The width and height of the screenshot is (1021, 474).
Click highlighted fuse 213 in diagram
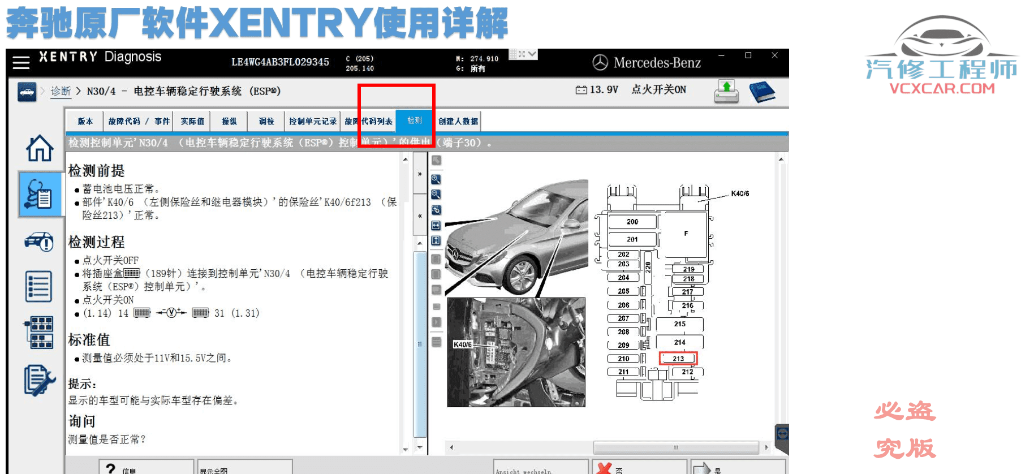(x=678, y=358)
